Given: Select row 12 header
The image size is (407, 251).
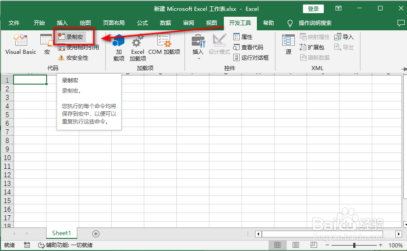Looking at the screenshot, I should point(7,175).
